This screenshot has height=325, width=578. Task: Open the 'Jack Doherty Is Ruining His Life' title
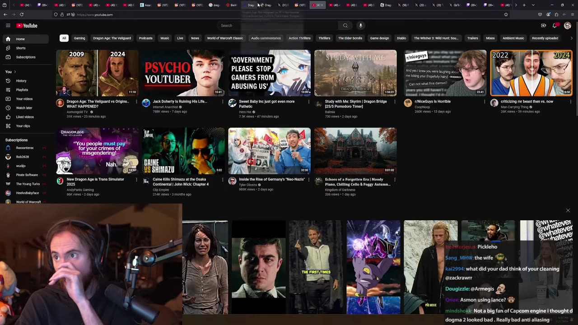pos(180,102)
